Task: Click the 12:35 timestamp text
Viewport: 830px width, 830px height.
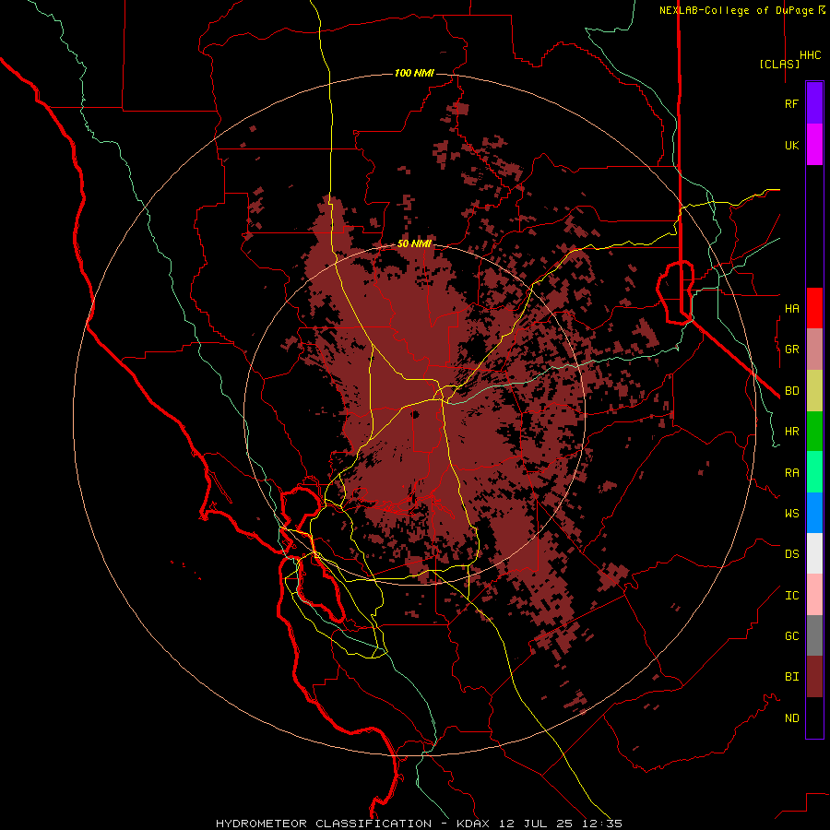Action: click(604, 824)
